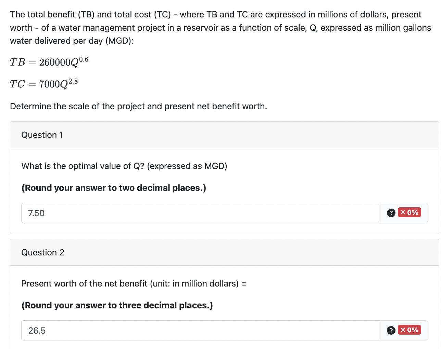The width and height of the screenshot is (441, 349).
Task: Select the answer field containing 7.50
Action: (x=137, y=213)
